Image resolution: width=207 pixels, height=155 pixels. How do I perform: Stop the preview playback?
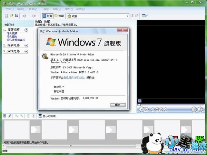coord(147,110)
